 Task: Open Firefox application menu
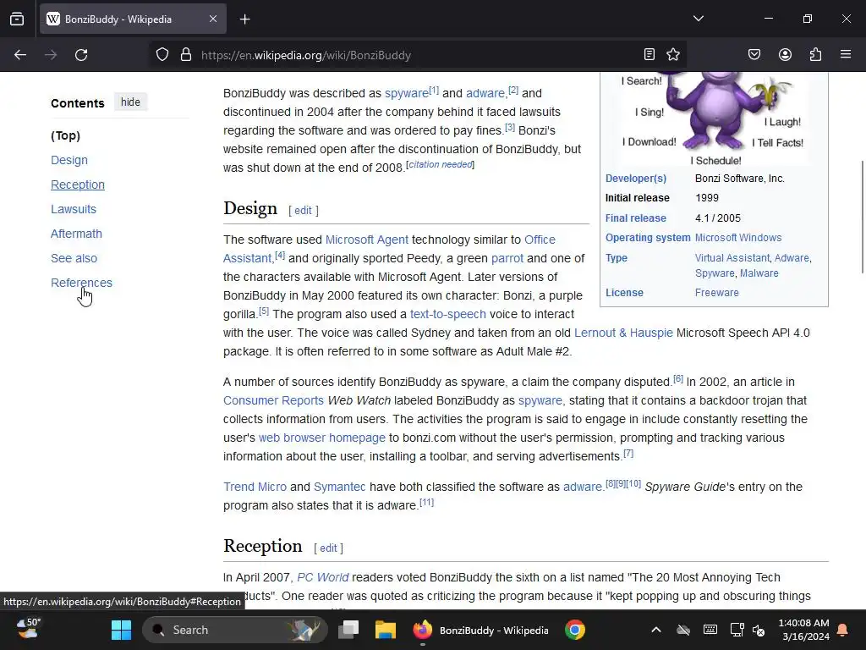point(846,54)
